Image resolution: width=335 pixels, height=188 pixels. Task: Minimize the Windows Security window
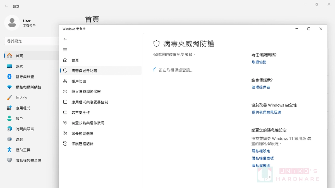(297, 29)
